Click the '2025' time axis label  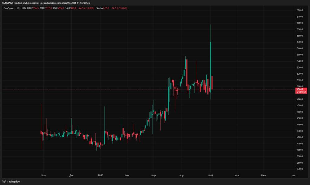[100, 175]
